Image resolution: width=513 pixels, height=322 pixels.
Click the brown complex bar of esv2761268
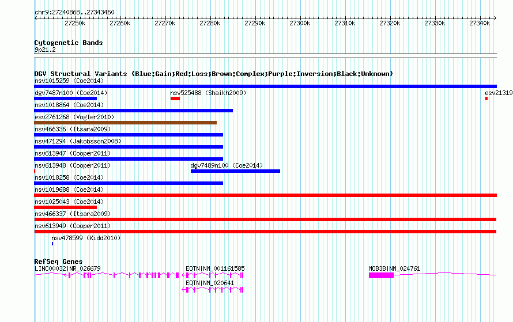[125, 123]
